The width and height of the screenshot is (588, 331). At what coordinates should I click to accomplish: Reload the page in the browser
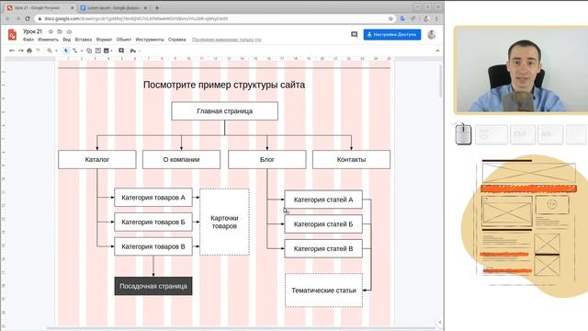[x=28, y=18]
